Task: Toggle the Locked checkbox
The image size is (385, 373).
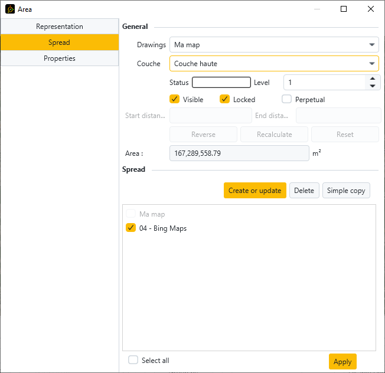Action: coord(224,99)
